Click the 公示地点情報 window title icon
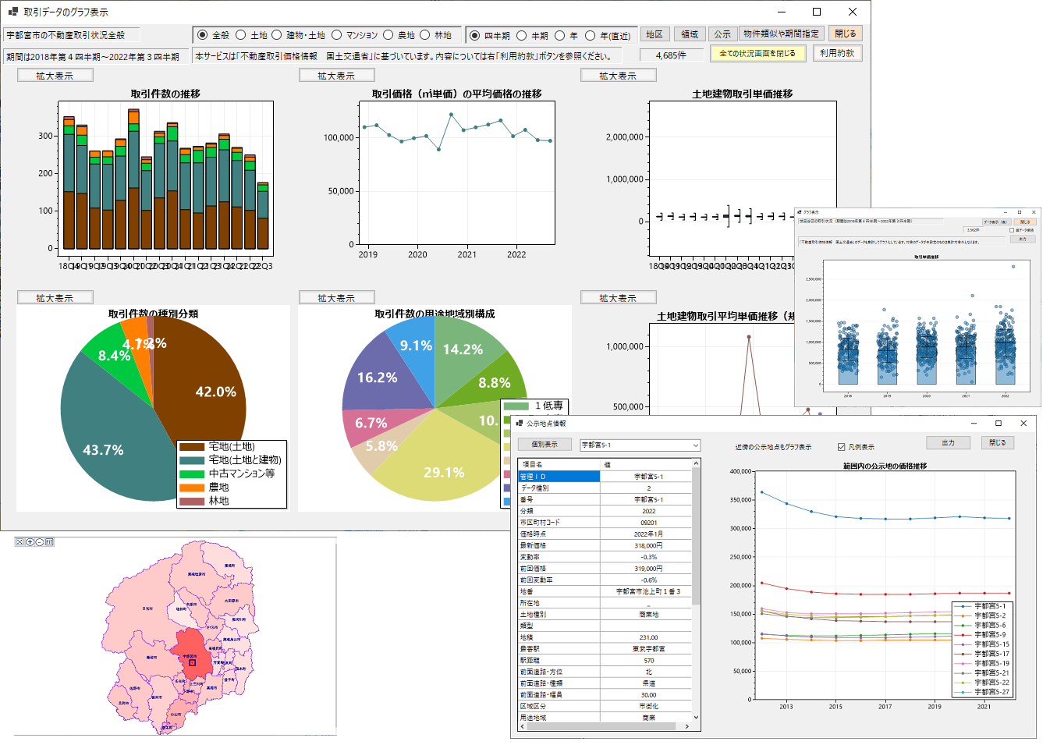 520,424
